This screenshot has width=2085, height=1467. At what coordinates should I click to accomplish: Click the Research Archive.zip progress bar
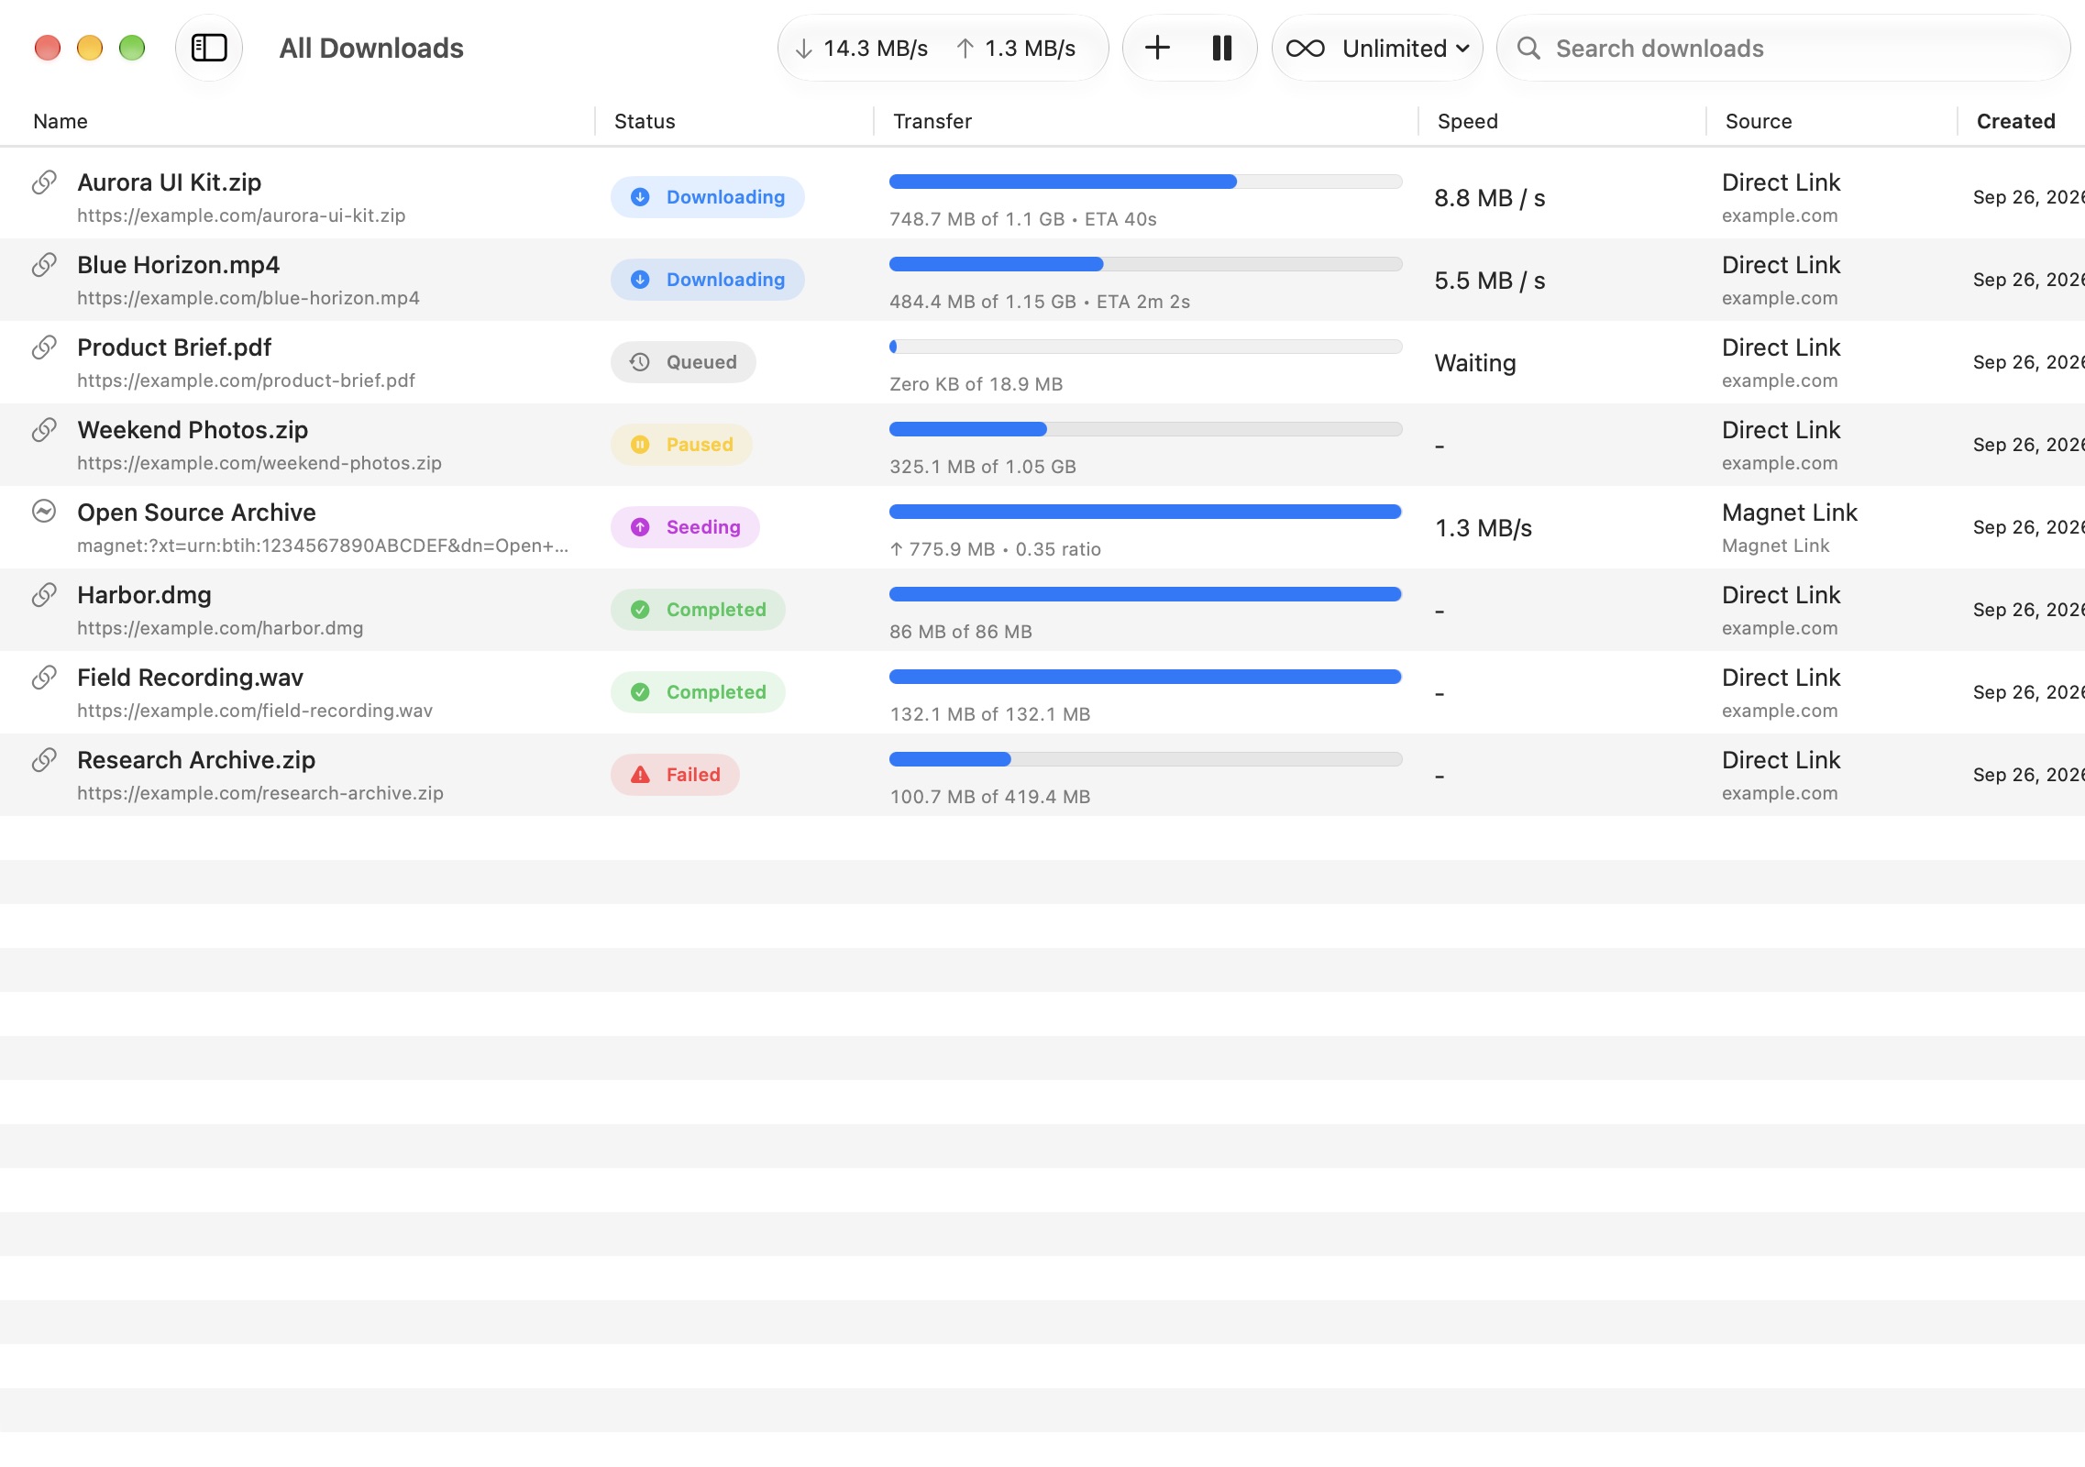pos(1145,759)
